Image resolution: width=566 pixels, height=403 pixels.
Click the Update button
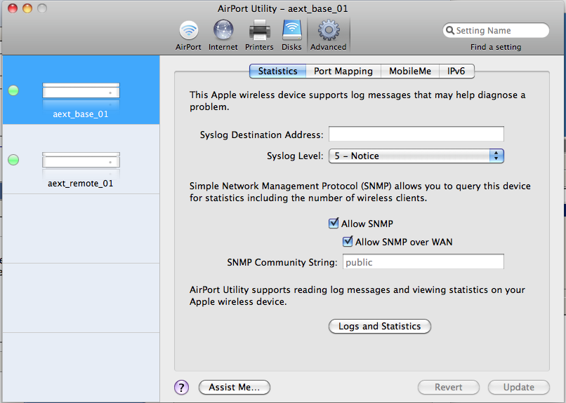pyautogui.click(x=519, y=387)
